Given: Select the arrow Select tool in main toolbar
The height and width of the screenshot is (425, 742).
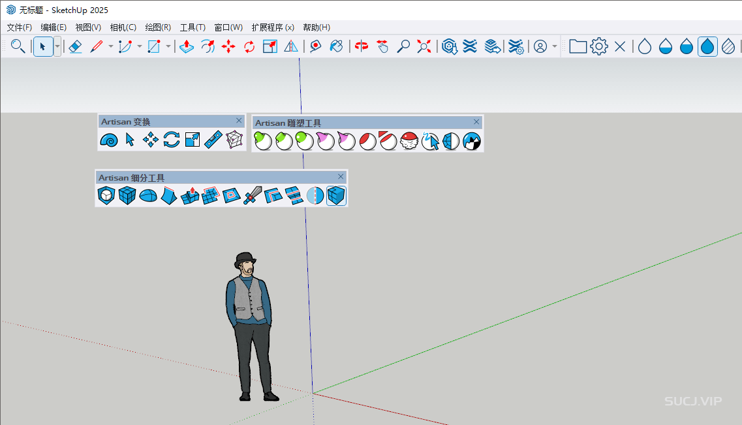Looking at the screenshot, I should point(42,46).
